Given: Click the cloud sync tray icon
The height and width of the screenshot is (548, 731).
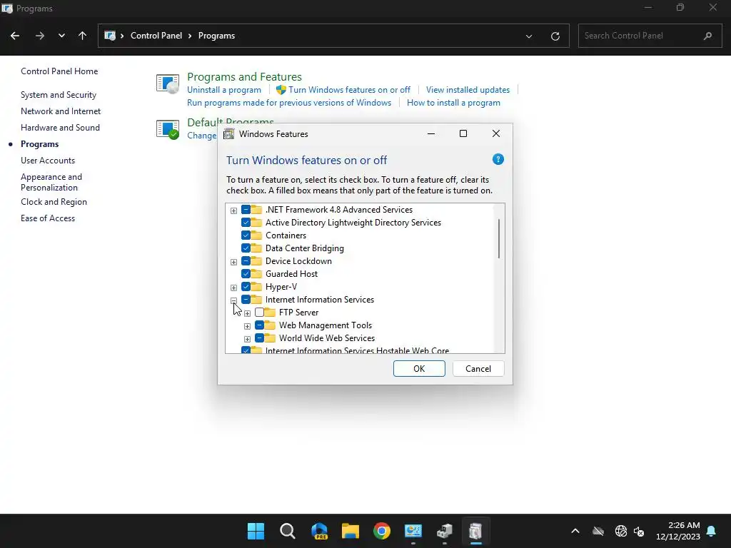Looking at the screenshot, I should click(598, 531).
